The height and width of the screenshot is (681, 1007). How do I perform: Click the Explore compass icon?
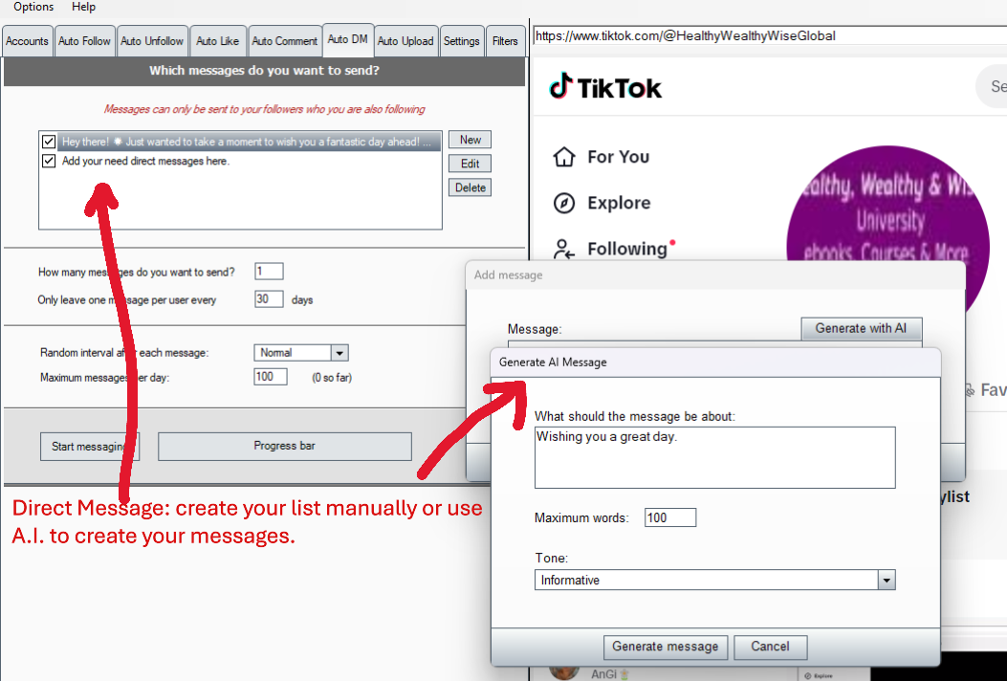(564, 203)
